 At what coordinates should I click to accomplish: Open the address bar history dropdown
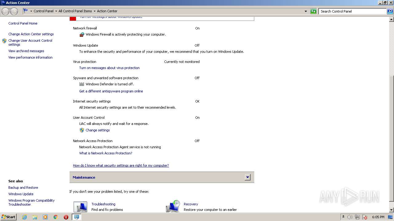point(306,11)
